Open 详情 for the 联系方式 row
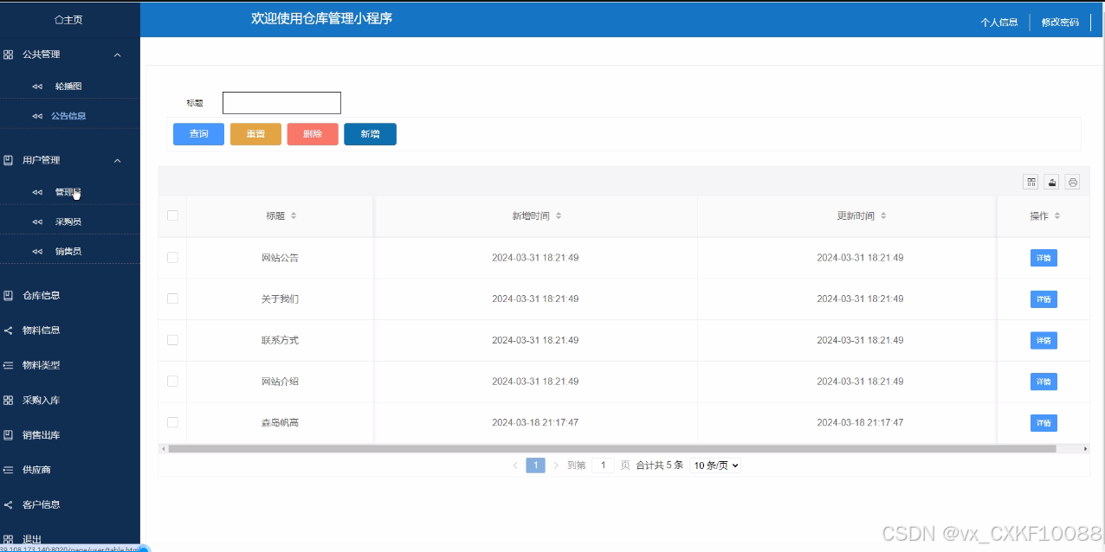The height and width of the screenshot is (552, 1105). (1044, 340)
